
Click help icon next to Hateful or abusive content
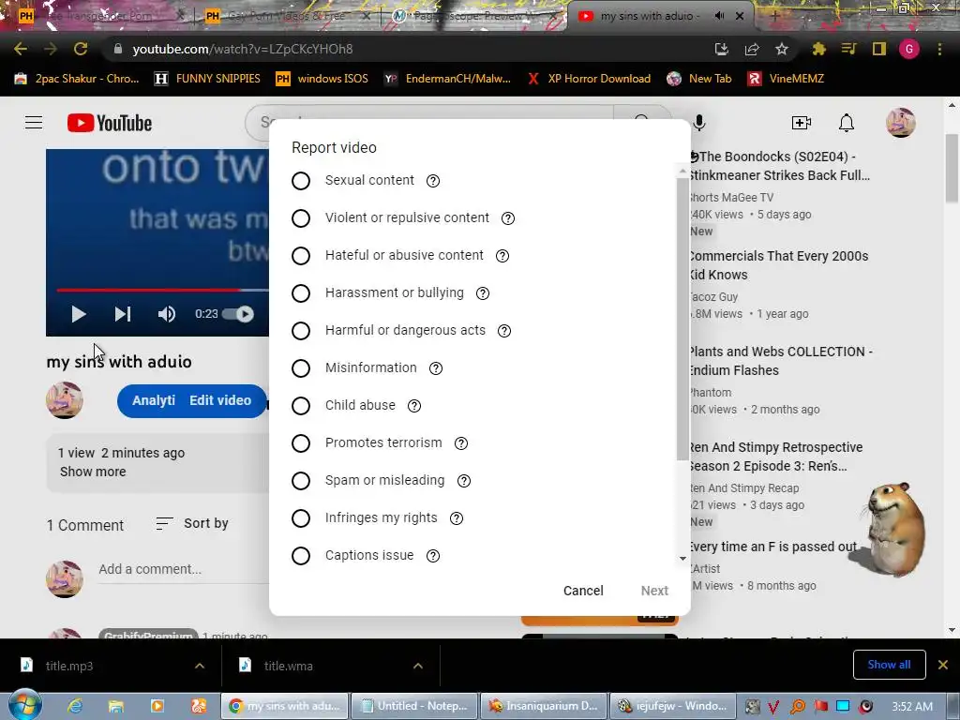(x=502, y=256)
